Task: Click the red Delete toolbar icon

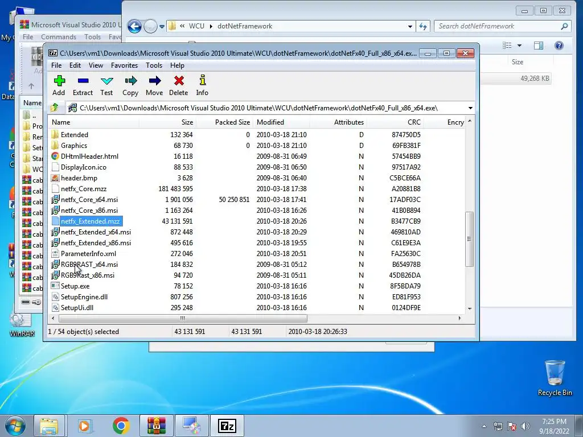Action: point(178,85)
